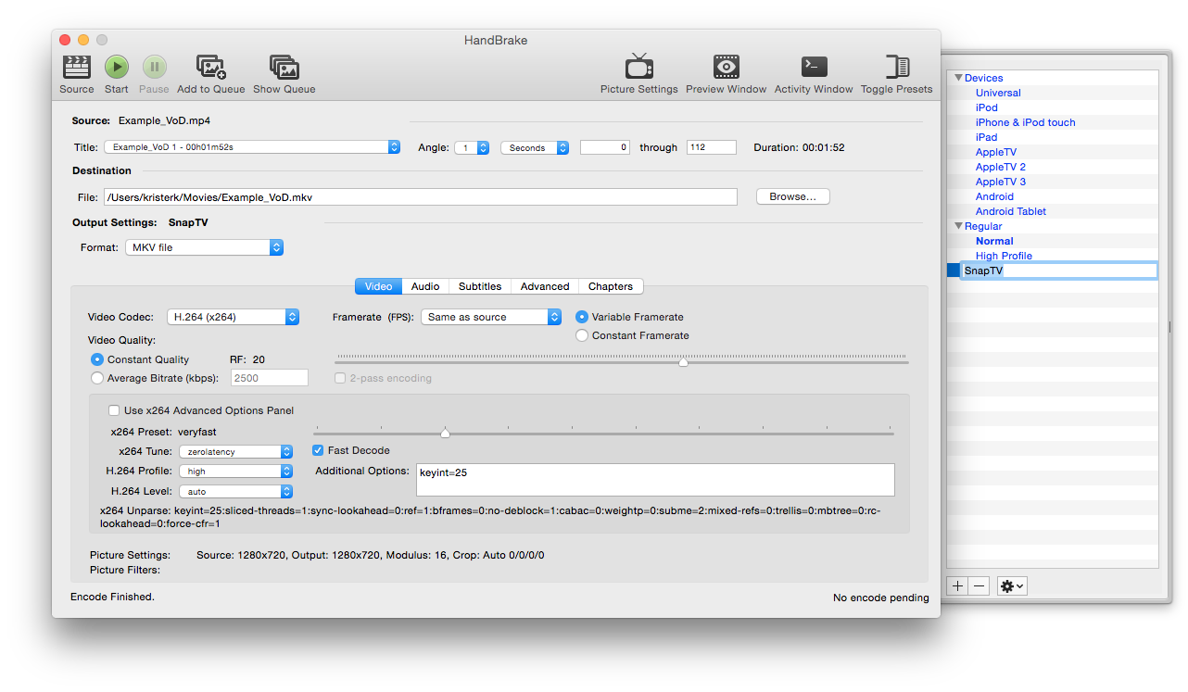Viewport: 1188px width, 692px height.
Task: Collapse the Devices preset group
Action: pos(959,78)
